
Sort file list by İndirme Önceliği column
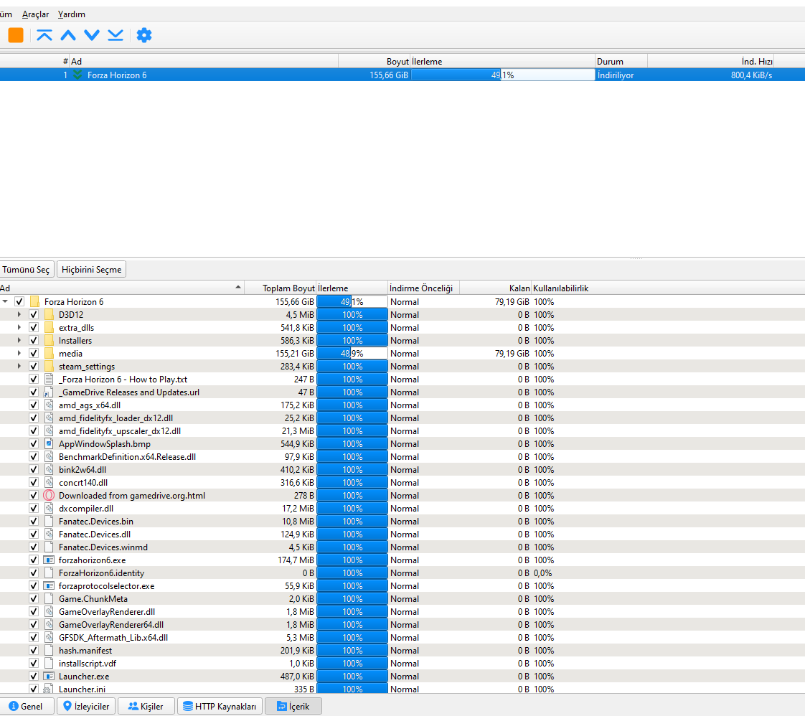tap(423, 288)
